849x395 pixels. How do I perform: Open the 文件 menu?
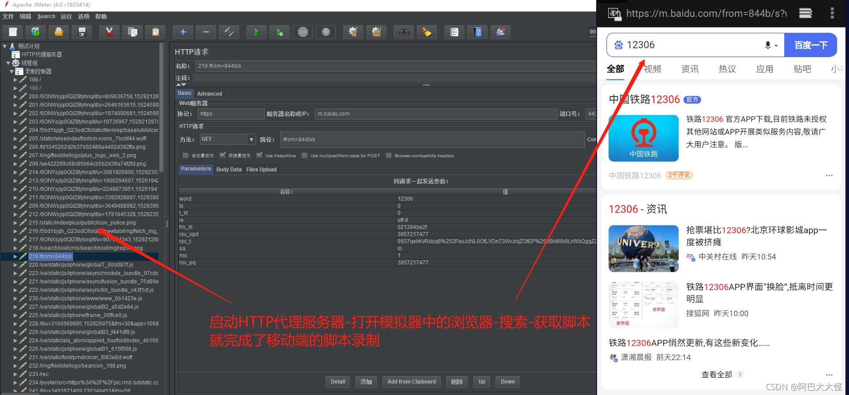[x=8, y=16]
